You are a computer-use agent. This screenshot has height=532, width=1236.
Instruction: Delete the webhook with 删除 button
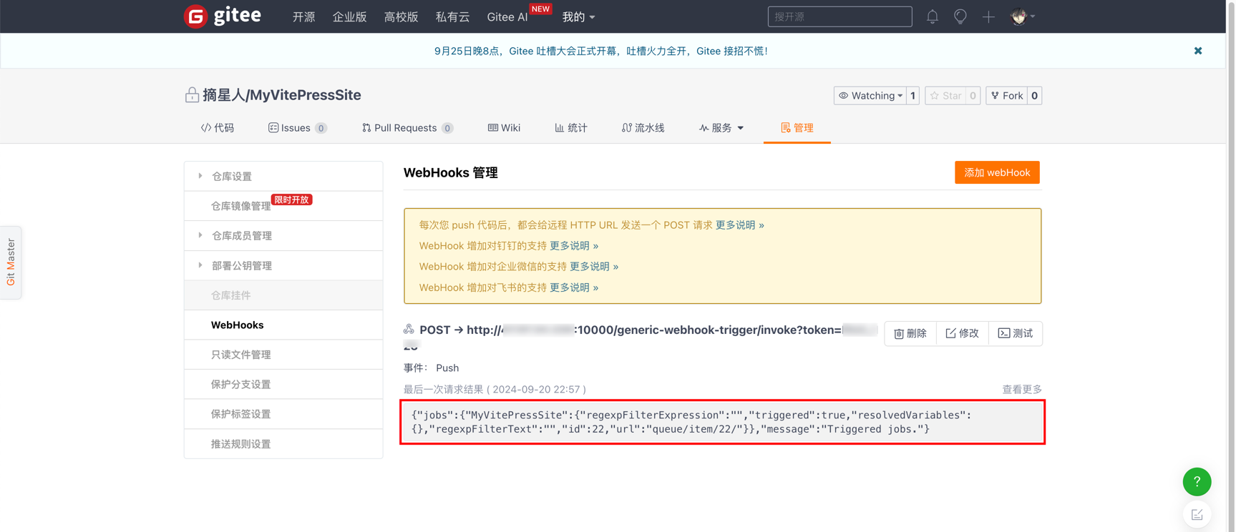click(910, 333)
